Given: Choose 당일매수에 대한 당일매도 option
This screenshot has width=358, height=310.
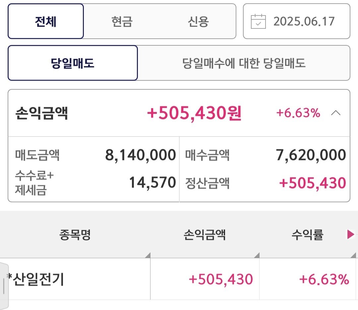Looking at the screenshot, I should click(244, 63).
